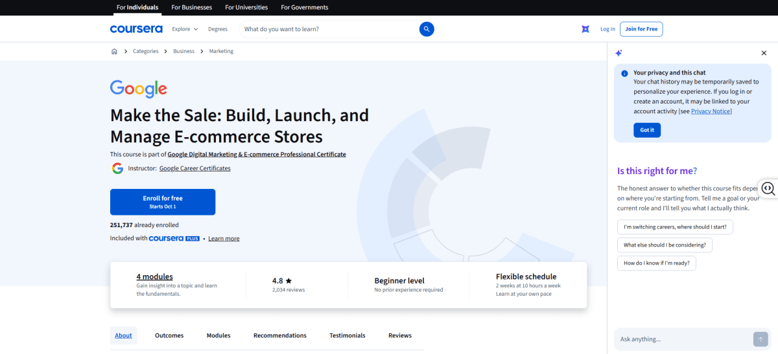Open Google Digital Marketing certificate link
Image resolution: width=778 pixels, height=354 pixels.
[257, 155]
